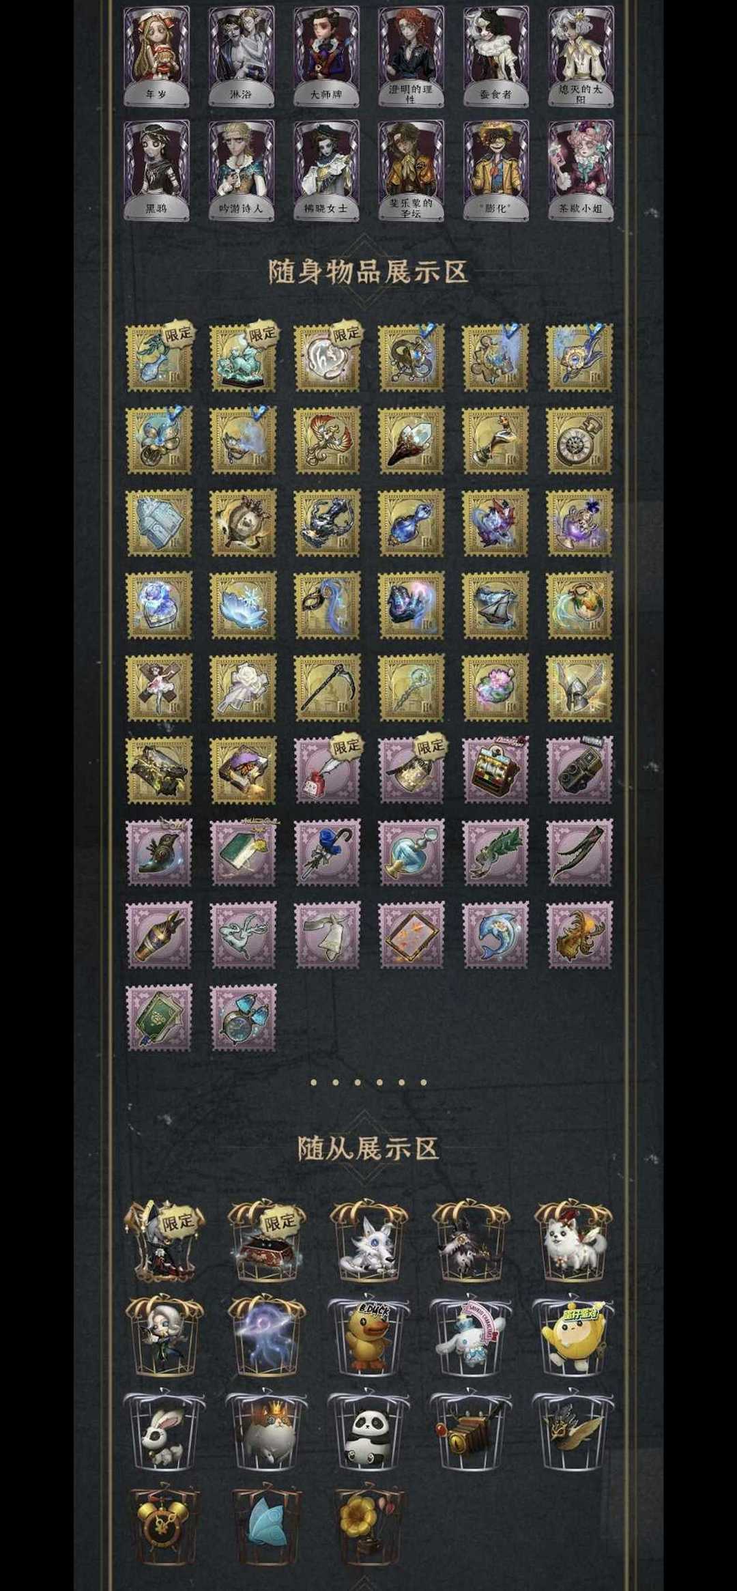Image resolution: width=737 pixels, height=1591 pixels.
Task: Open the slot machine accessory stamp
Action: 495,770
